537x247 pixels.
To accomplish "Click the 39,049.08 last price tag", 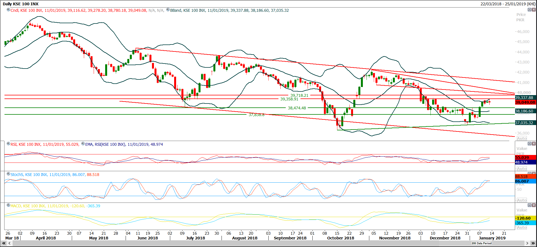I will pyautogui.click(x=526, y=102).
